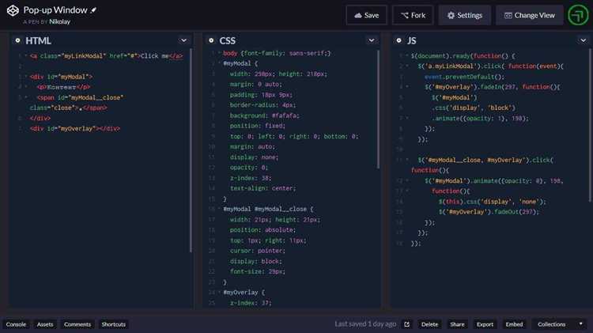
Task: Open CSS editor settings gear
Action: tap(211, 40)
